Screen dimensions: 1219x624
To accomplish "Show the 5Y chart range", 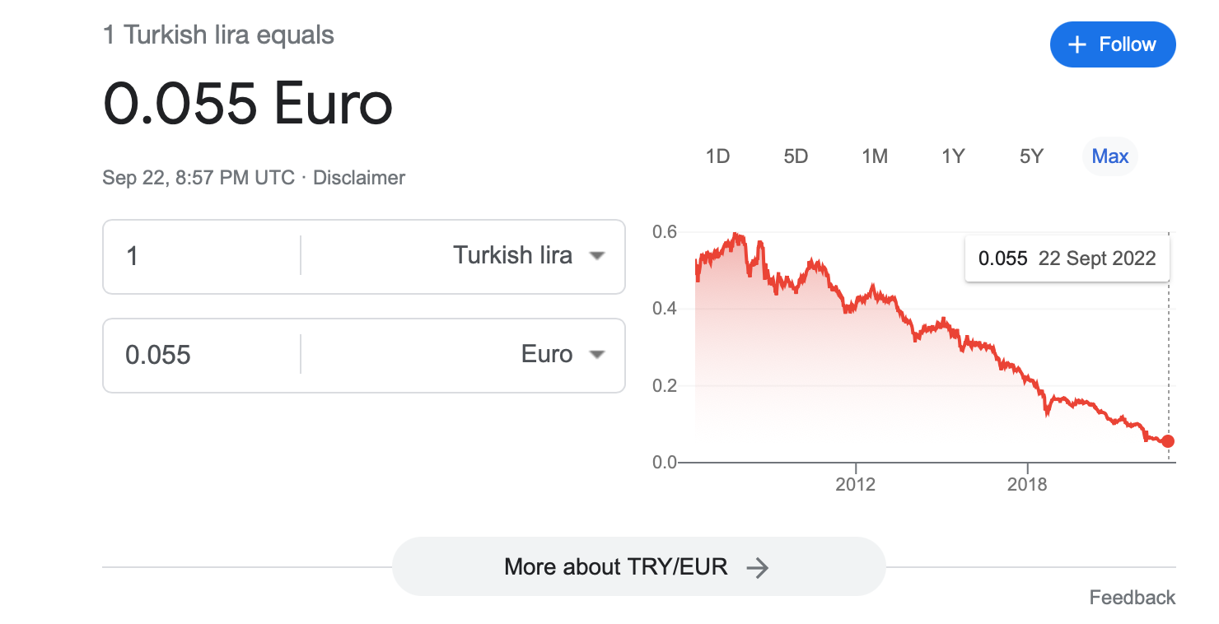I will click(x=1031, y=156).
